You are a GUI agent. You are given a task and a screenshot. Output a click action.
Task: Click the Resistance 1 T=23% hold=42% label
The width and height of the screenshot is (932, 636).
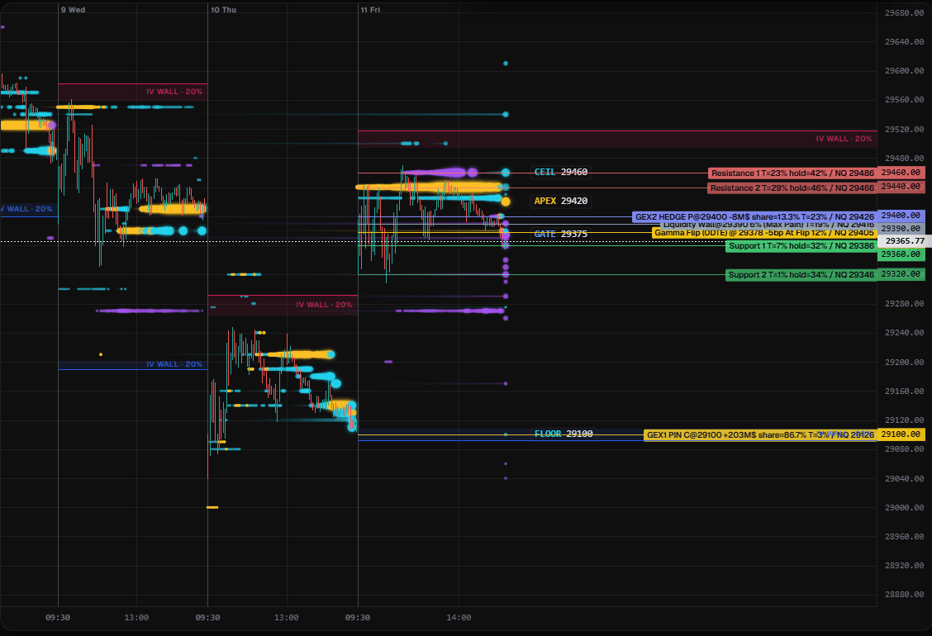792,173
